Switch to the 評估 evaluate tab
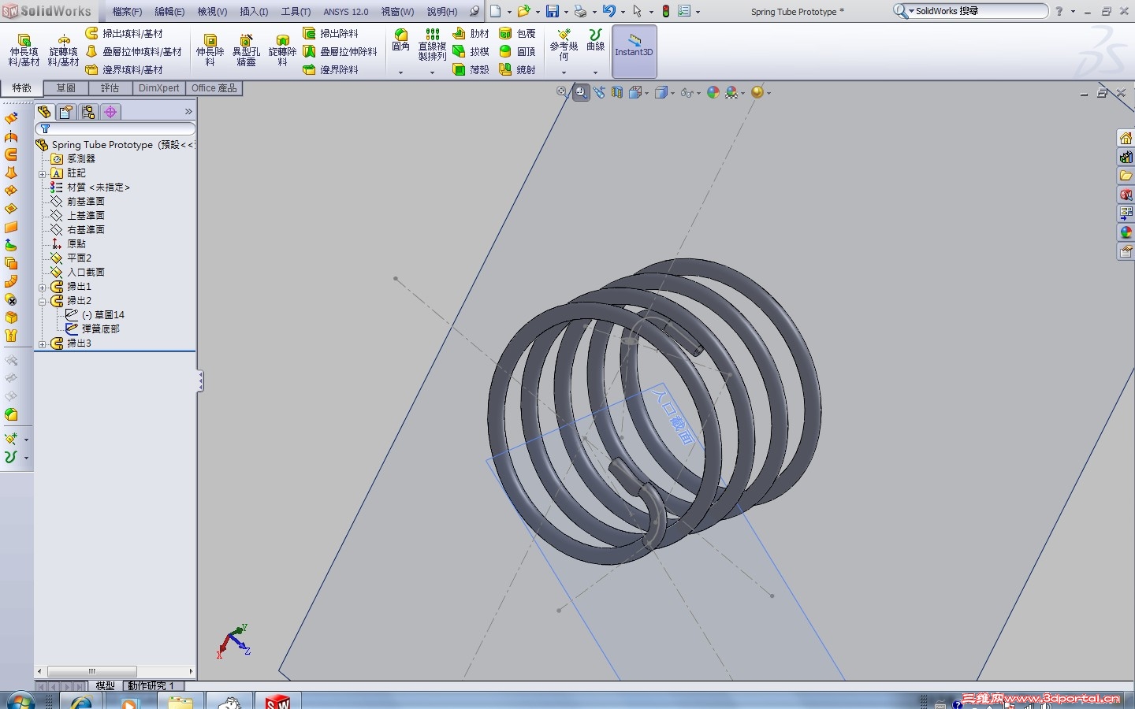Image resolution: width=1135 pixels, height=709 pixels. [110, 88]
